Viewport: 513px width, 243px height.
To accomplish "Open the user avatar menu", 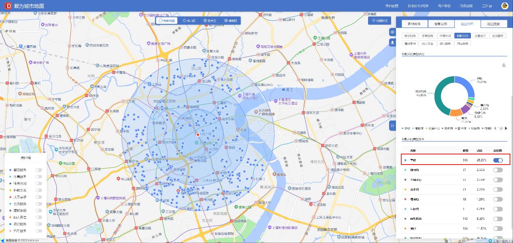I will (504, 6).
